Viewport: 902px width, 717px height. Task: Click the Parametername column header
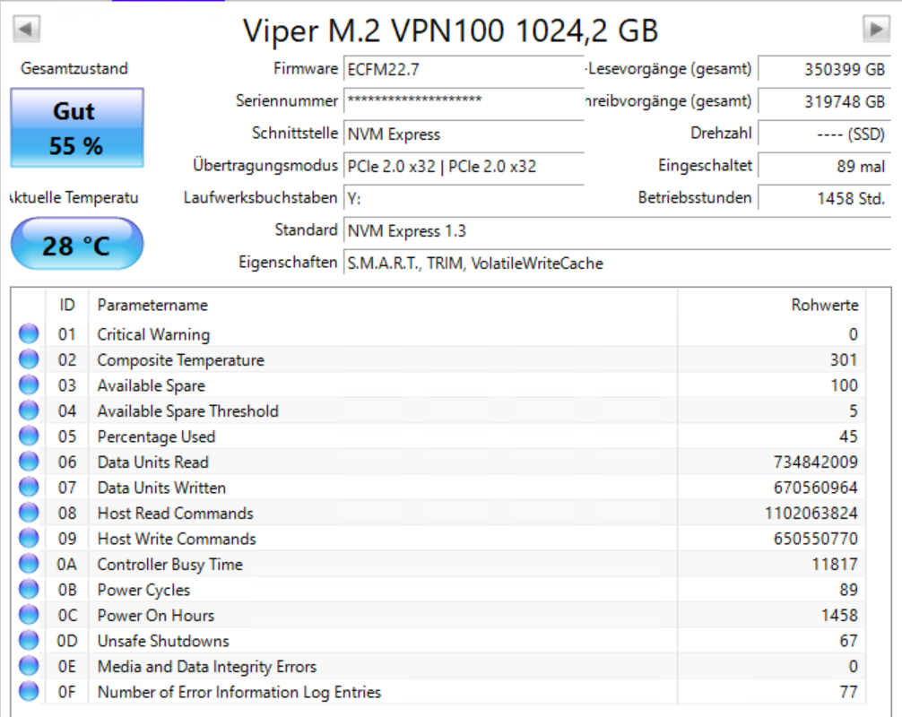[x=383, y=305]
